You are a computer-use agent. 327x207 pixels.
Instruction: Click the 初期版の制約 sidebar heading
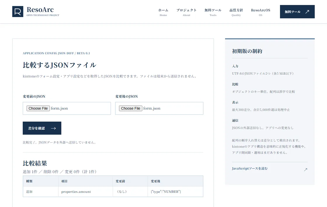(x=247, y=51)
